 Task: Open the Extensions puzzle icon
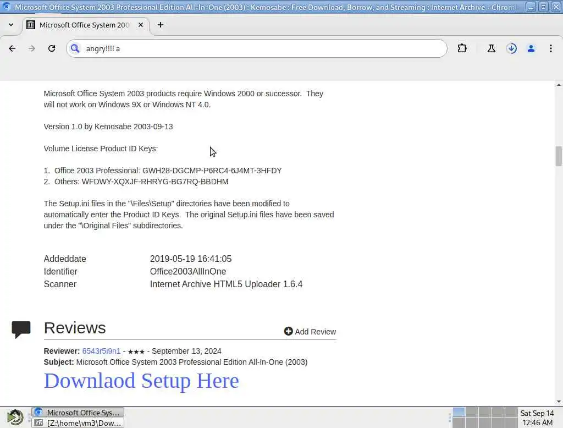462,48
